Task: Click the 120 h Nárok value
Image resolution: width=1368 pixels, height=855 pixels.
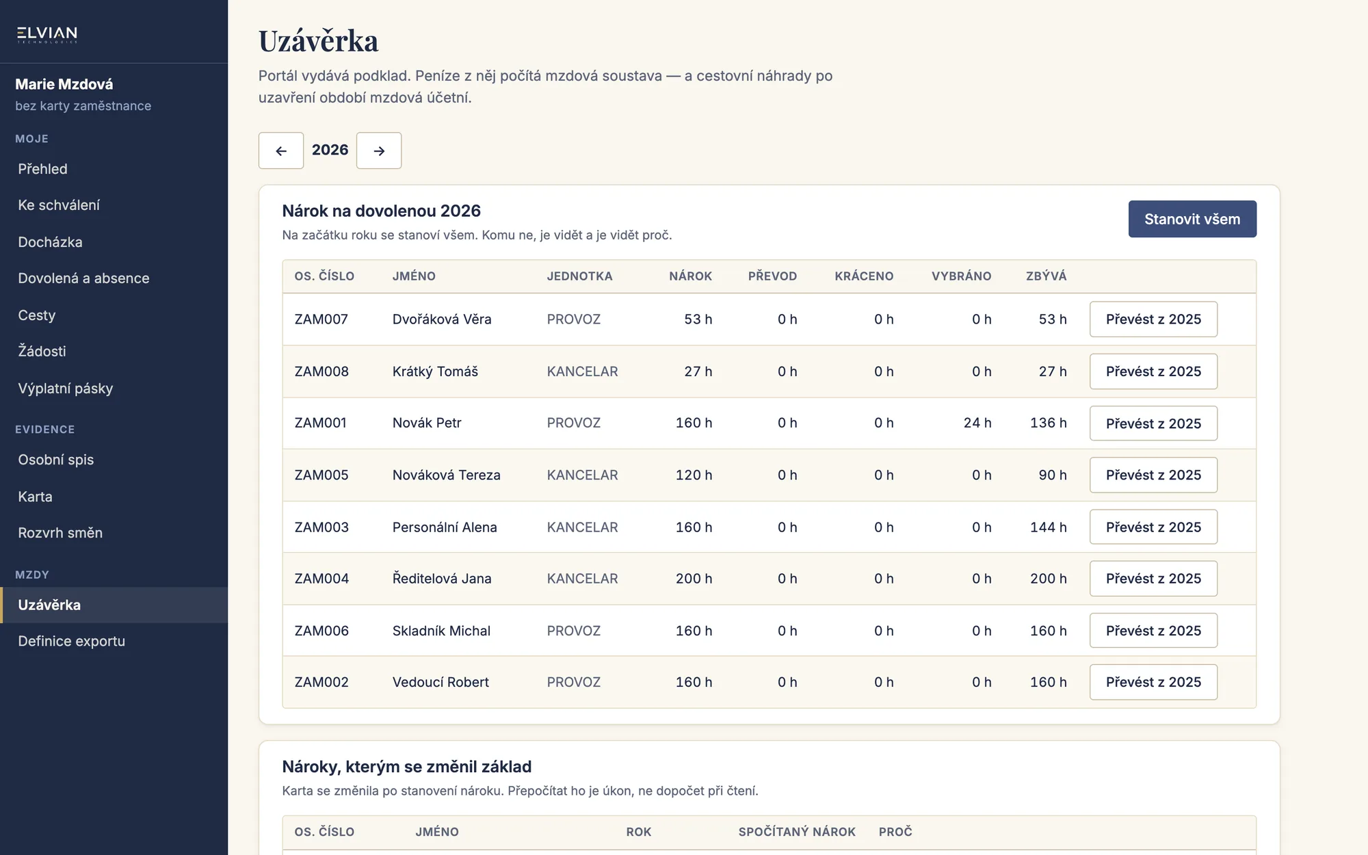Action: coord(694,475)
